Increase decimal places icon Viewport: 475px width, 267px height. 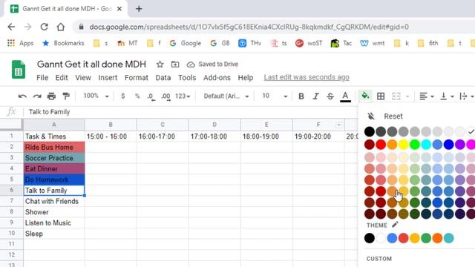(x=166, y=96)
